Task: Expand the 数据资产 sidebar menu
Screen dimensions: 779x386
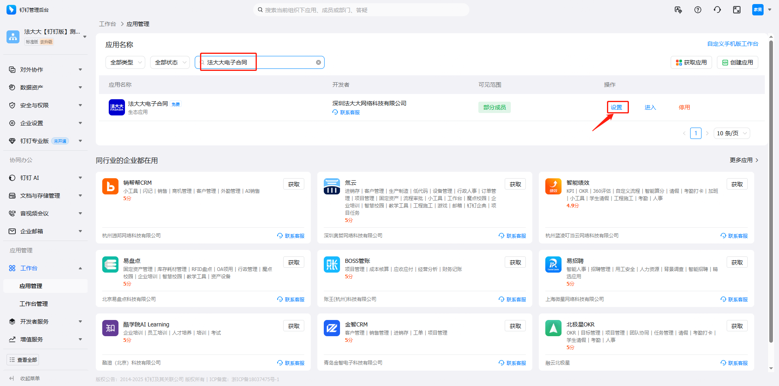Action: [x=45, y=87]
